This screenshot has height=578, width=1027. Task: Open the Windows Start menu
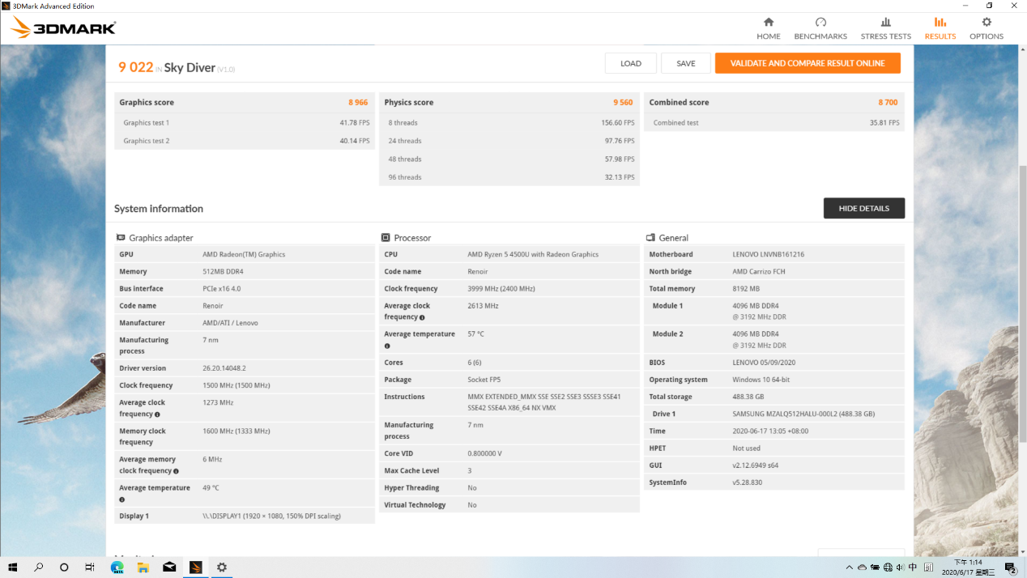point(13,567)
